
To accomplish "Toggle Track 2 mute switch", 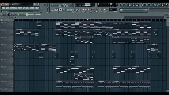I will (12, 35).
